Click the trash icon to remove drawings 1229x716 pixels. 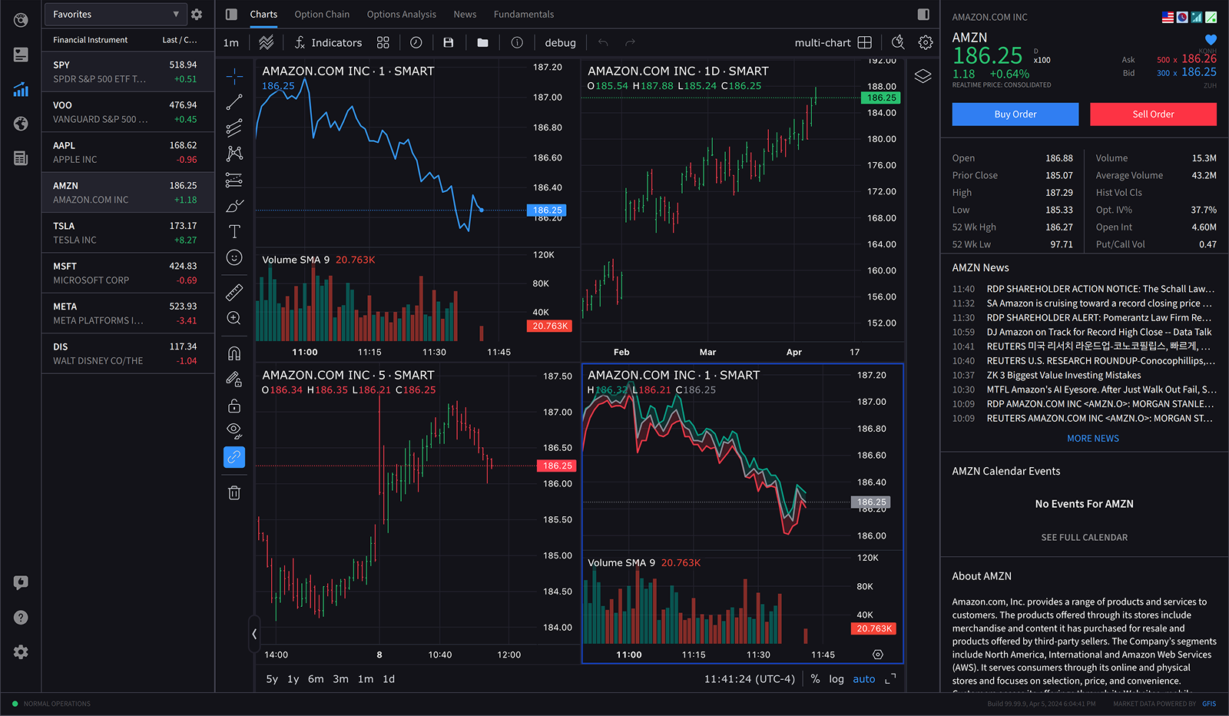234,492
